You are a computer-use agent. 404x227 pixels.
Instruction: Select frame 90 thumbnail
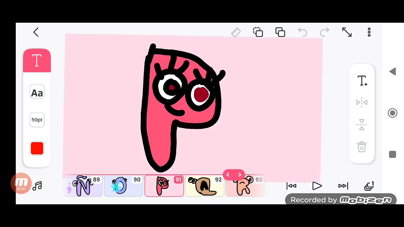pos(123,186)
